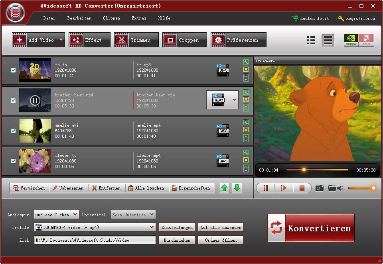Open Präferenzen gear settings
Image resolution: width=383 pixels, height=264 pixels.
239,40
